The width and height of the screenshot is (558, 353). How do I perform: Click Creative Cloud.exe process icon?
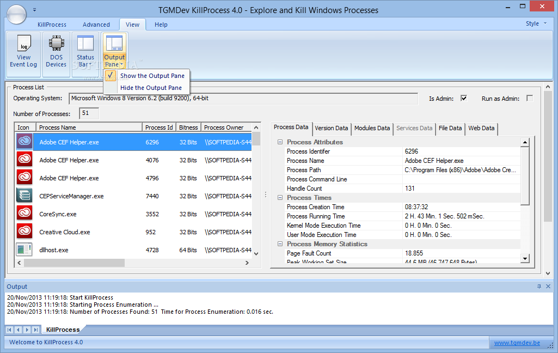point(24,231)
